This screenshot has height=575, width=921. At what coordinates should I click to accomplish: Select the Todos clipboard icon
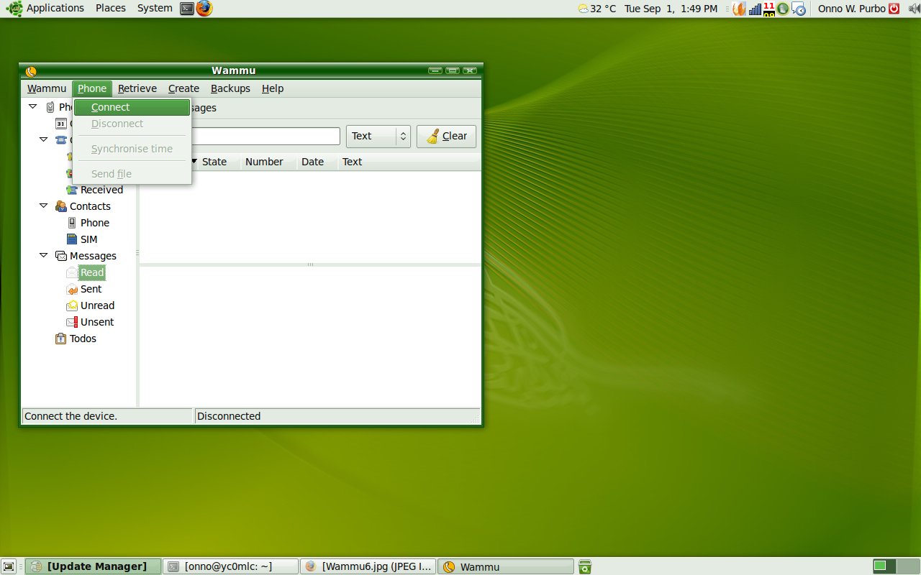[x=61, y=339]
